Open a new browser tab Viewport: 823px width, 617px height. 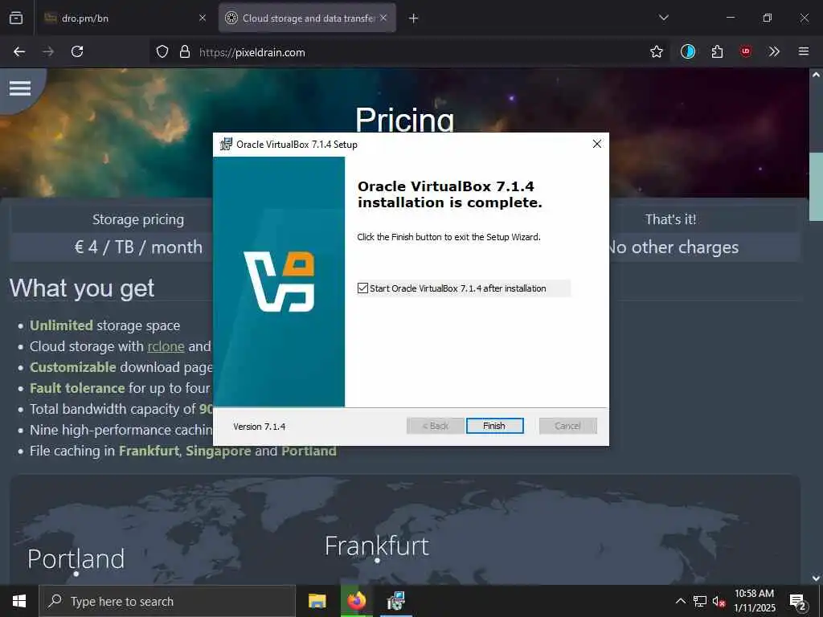(414, 18)
